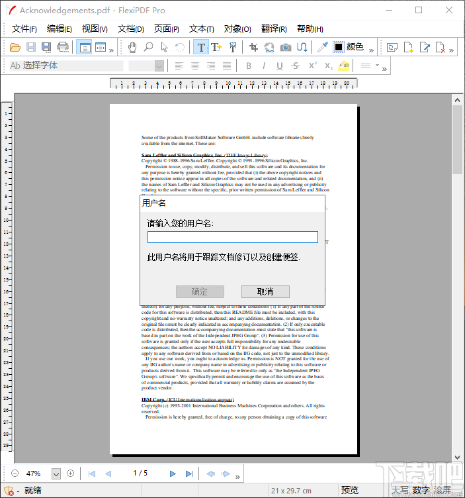
Task: Select the Add Text T+ tool
Action: pyautogui.click(x=216, y=47)
